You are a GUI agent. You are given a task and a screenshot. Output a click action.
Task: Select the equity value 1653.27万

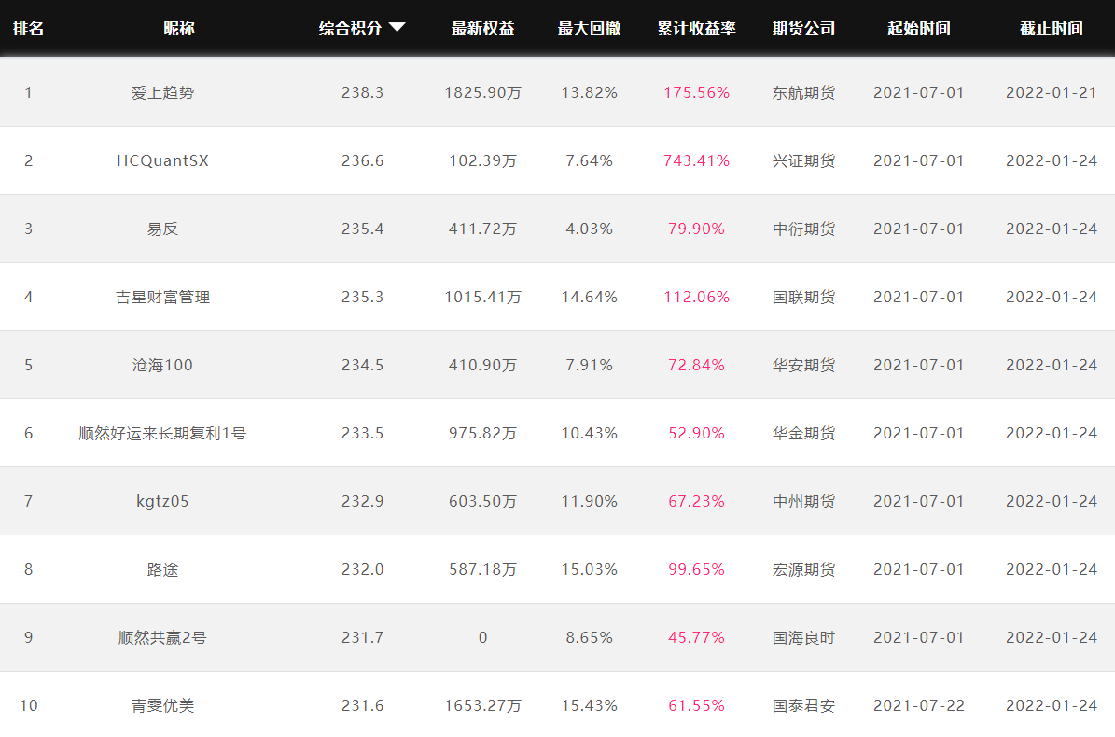[x=482, y=705]
